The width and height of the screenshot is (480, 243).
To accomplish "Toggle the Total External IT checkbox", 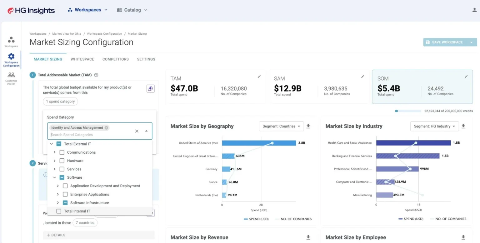I will tap(59, 144).
